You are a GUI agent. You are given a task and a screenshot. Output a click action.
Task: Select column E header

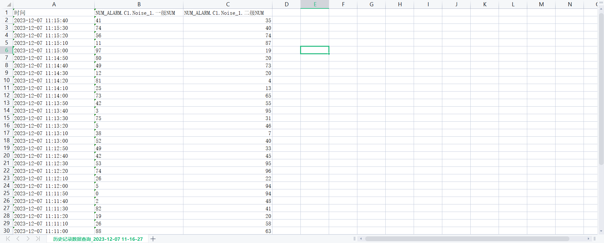(x=315, y=4)
